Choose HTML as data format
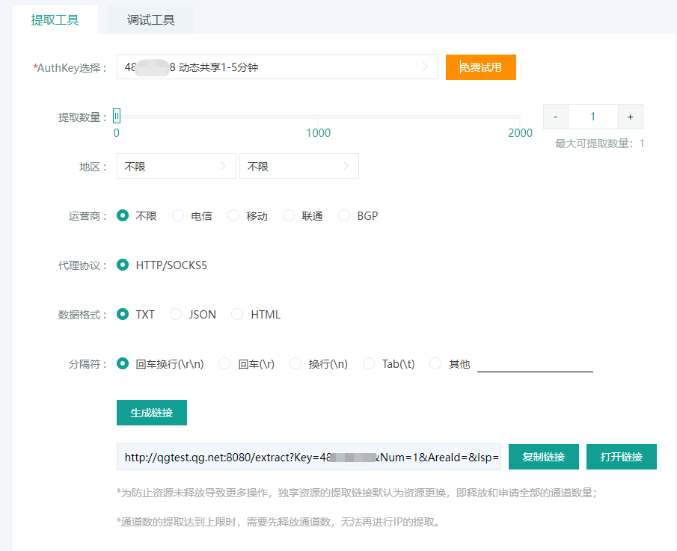 238,315
